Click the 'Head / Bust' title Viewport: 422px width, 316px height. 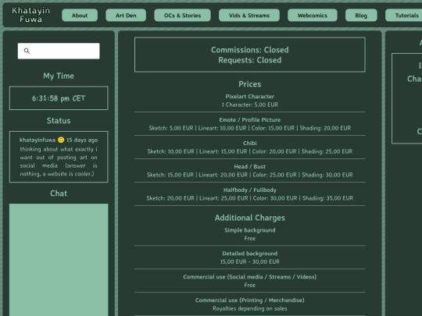(250, 167)
